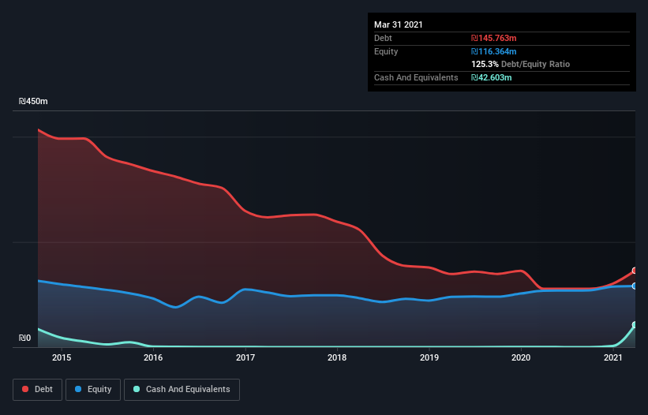Click the 125.3% Debt/Equity Ratio text
The image size is (648, 415).
tap(521, 65)
